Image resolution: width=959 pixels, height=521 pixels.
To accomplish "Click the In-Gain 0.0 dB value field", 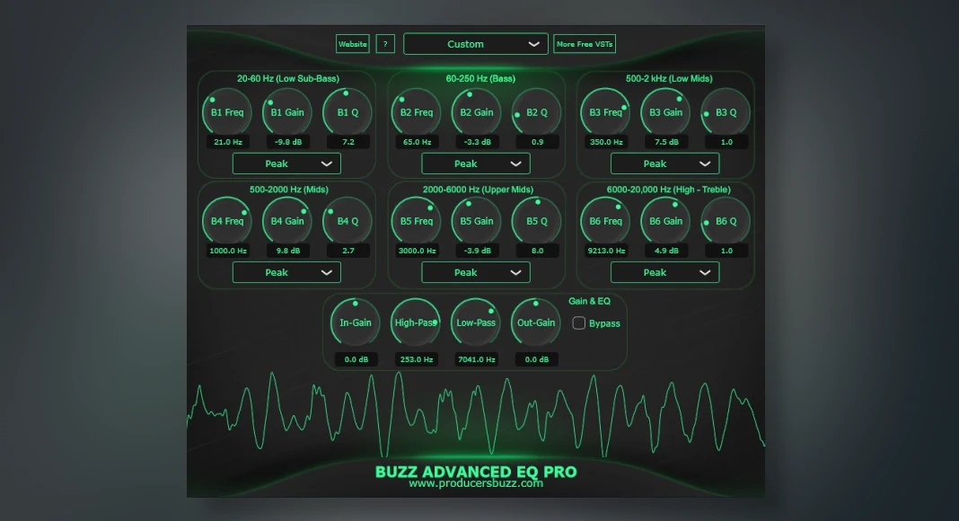I will [x=356, y=359].
